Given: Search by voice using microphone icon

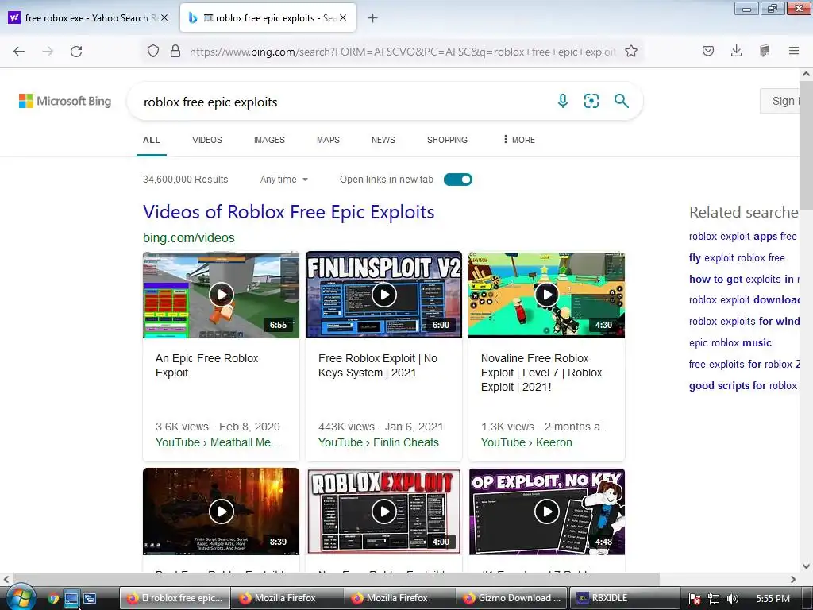Looking at the screenshot, I should click(563, 101).
